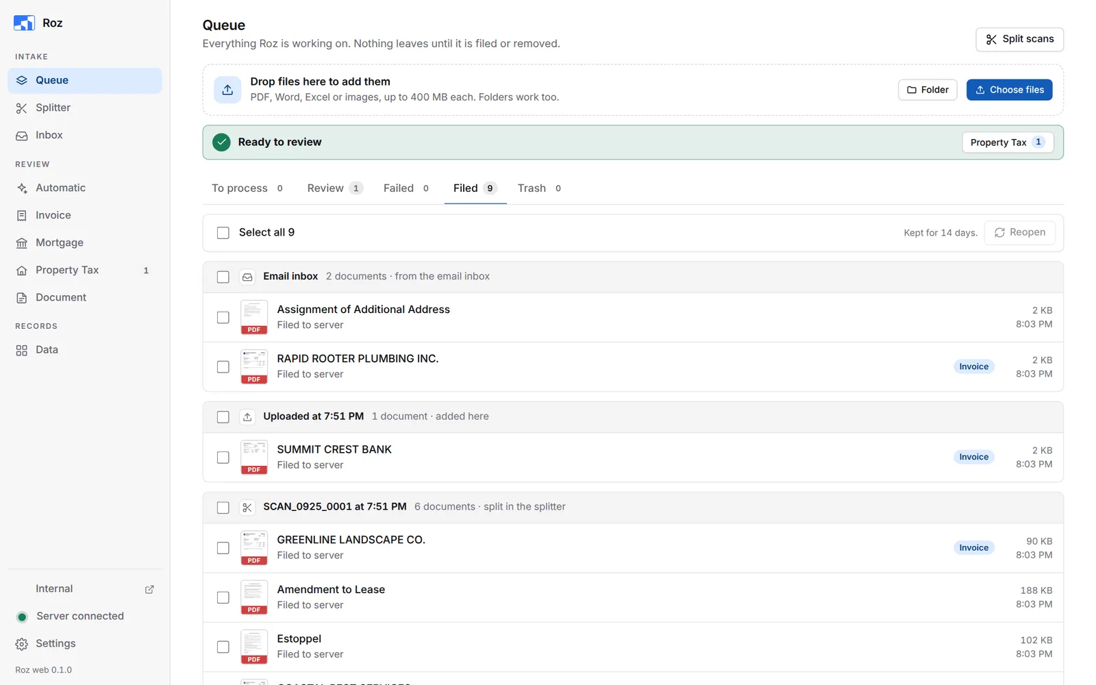Check the Uploaded at 7:51 PM group checkbox
Image resolution: width=1096 pixels, height=685 pixels.
pos(223,416)
